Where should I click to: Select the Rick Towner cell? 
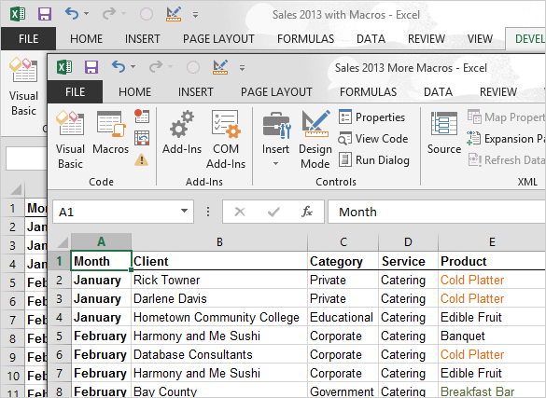pyautogui.click(x=219, y=280)
